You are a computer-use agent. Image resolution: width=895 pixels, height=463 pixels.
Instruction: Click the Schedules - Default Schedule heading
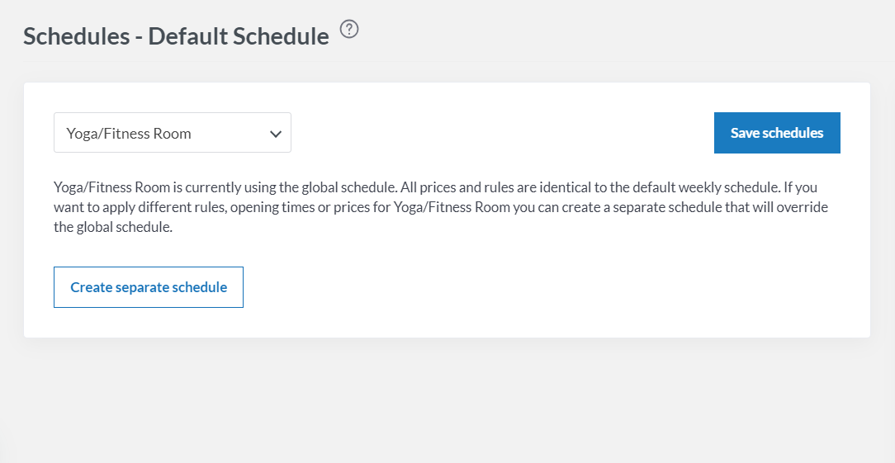tap(176, 36)
